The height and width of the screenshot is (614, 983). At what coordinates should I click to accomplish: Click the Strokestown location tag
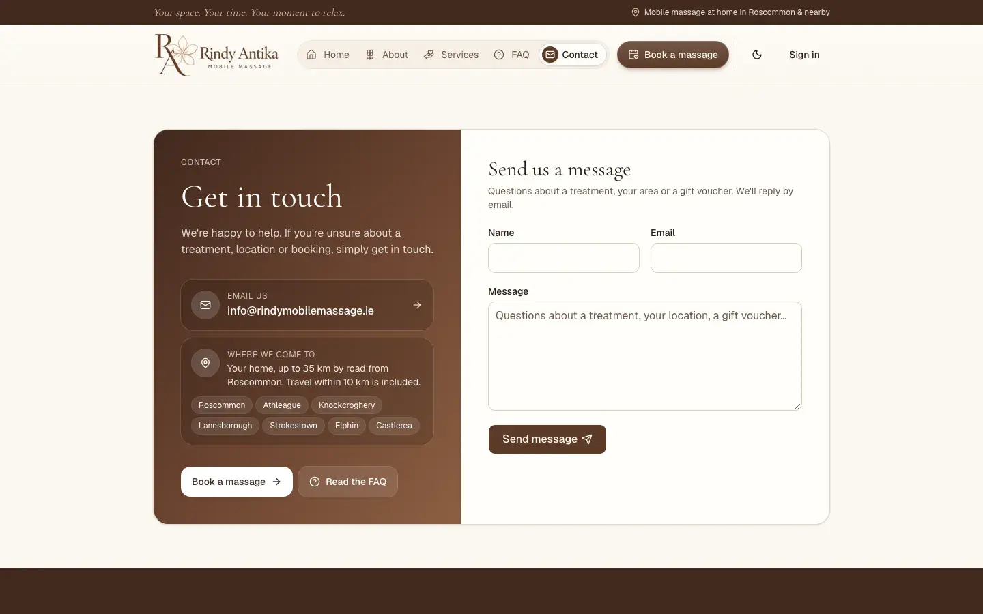click(x=294, y=426)
